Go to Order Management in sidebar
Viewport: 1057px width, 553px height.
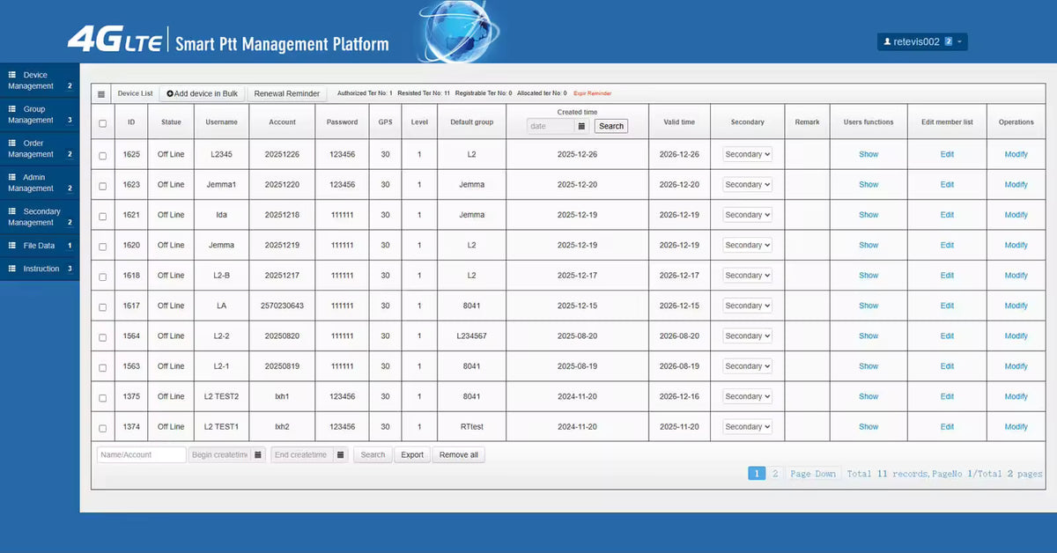(40, 149)
